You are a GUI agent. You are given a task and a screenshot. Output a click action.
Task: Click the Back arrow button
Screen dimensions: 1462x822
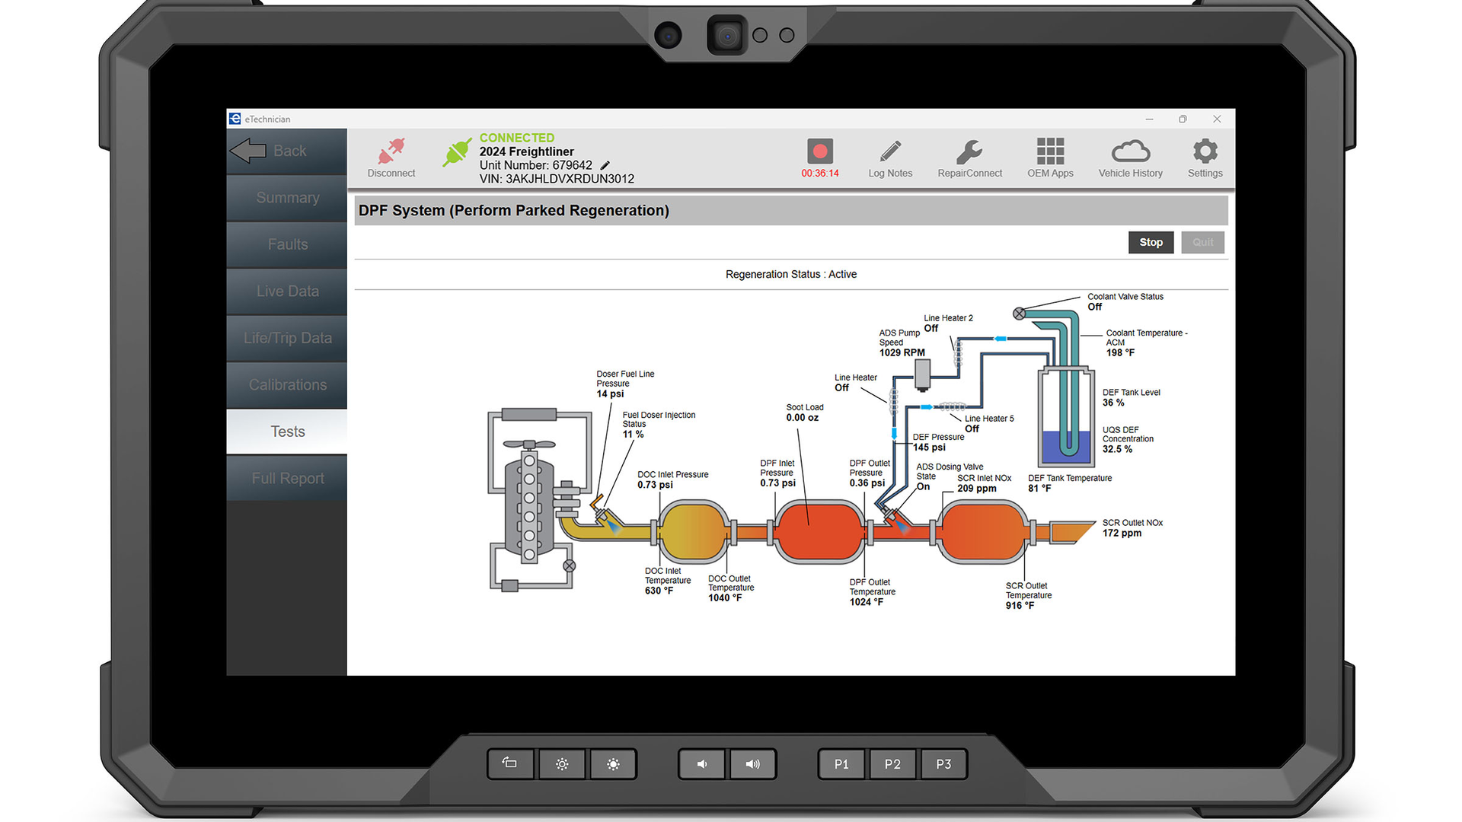click(x=286, y=151)
